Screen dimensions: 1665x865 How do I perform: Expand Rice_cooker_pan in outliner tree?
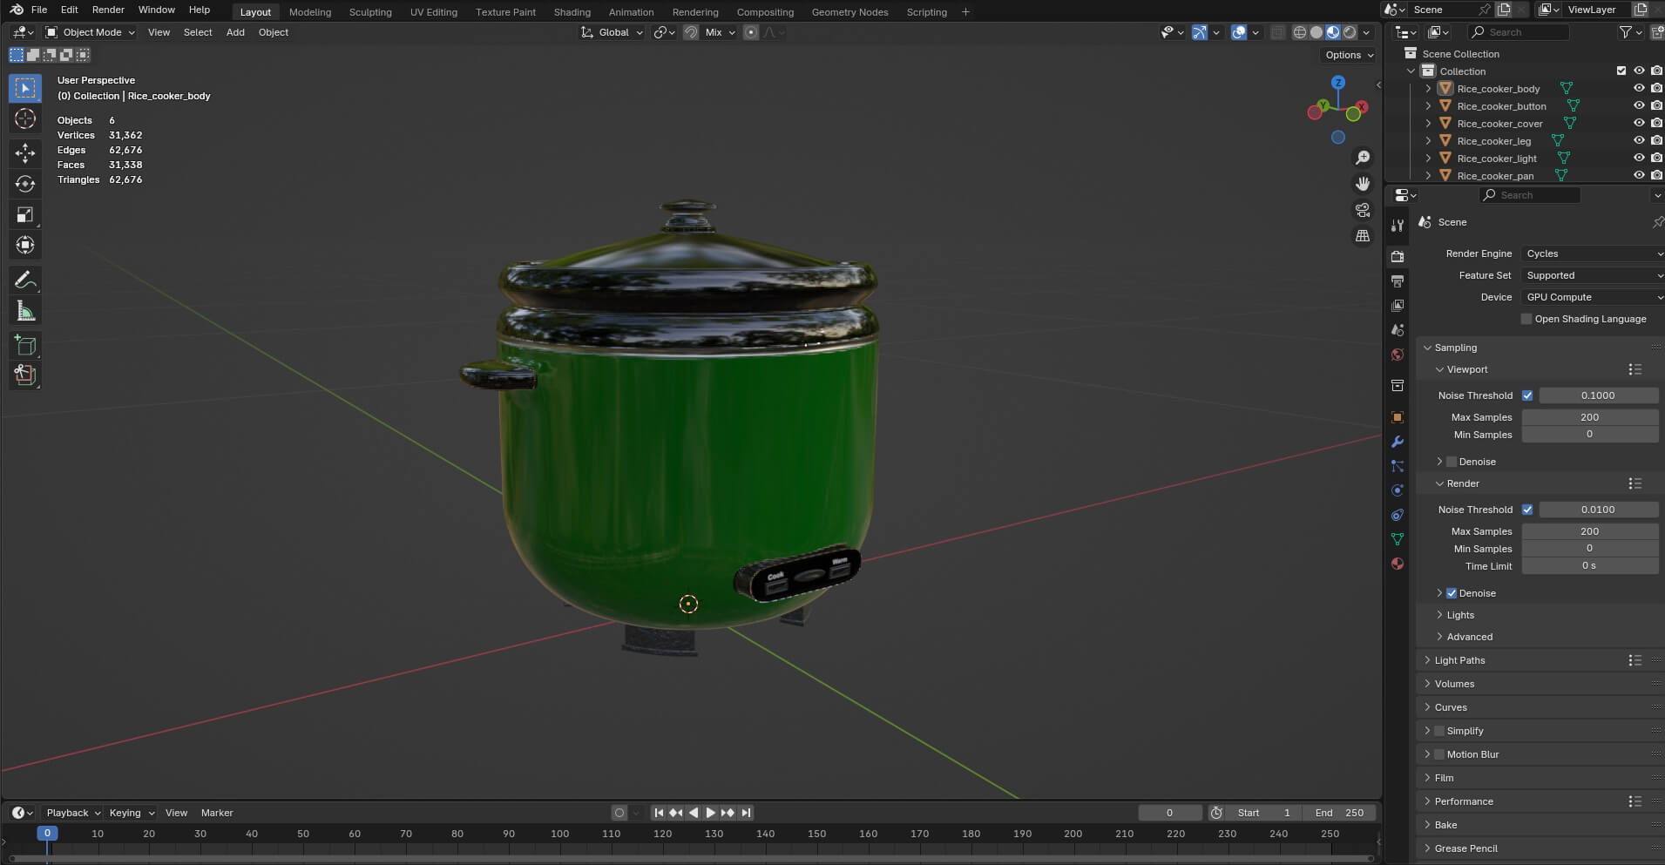click(1428, 176)
